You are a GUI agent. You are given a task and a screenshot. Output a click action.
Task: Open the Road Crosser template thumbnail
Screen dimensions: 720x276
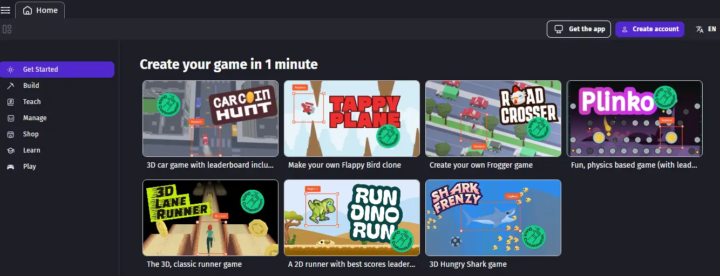(x=493, y=119)
